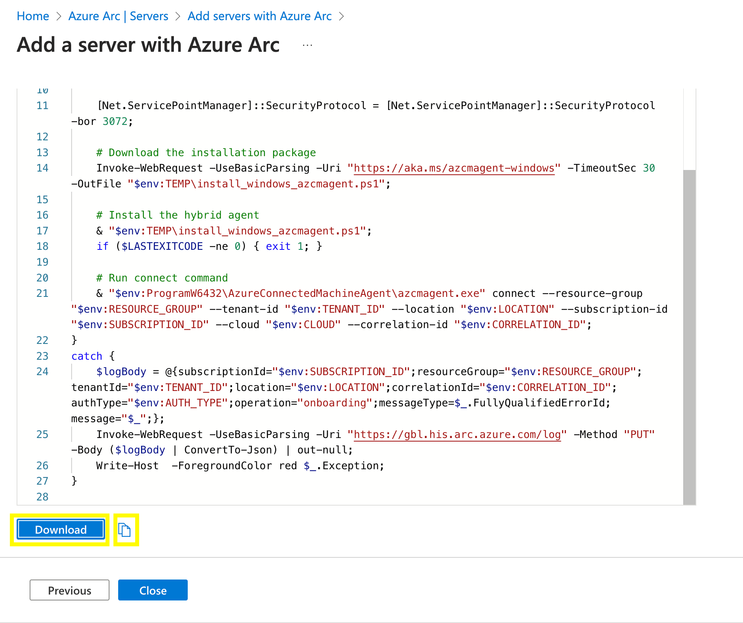
Task: Click the 'Install the hybrid agent' comment
Action: click(177, 215)
